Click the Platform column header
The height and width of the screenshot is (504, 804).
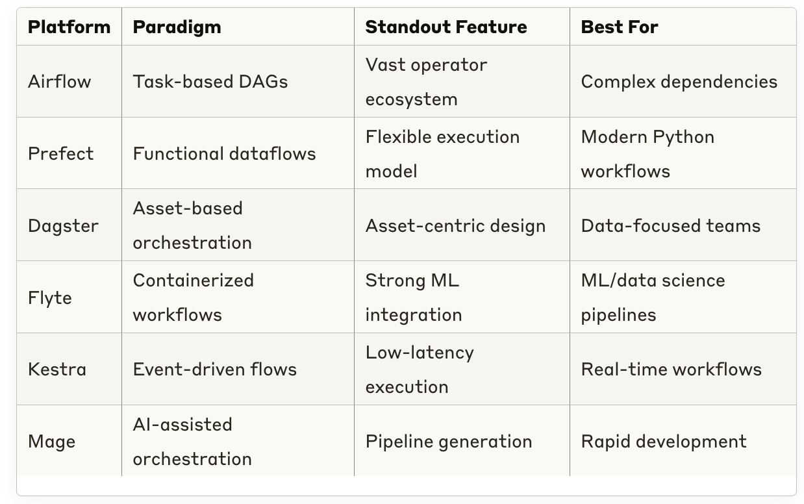pos(69,27)
